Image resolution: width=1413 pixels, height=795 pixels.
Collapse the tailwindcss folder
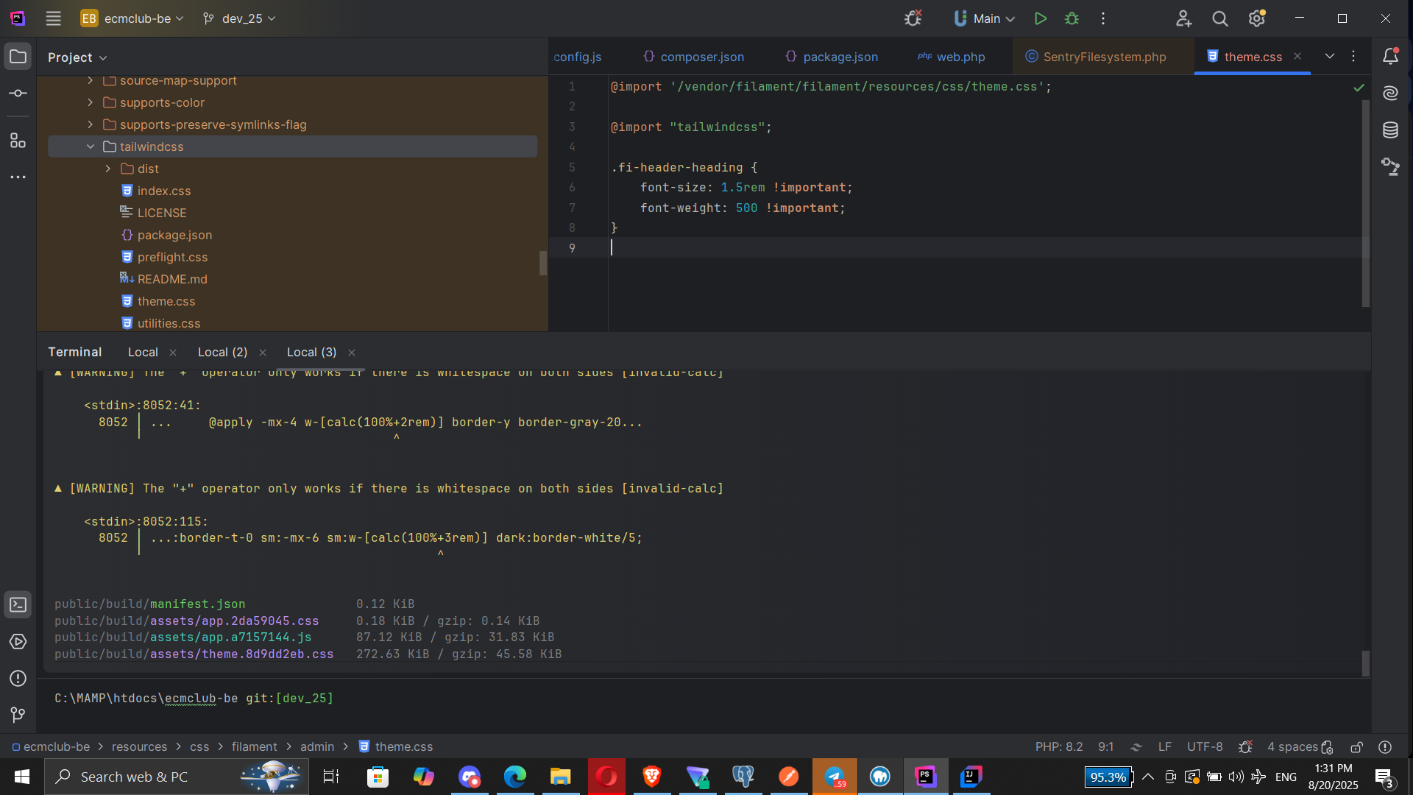click(91, 146)
